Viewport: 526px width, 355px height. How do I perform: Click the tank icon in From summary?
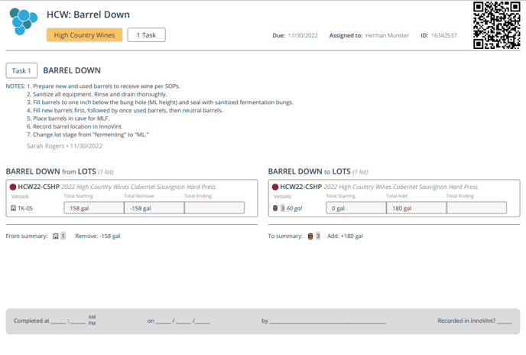pos(56,236)
